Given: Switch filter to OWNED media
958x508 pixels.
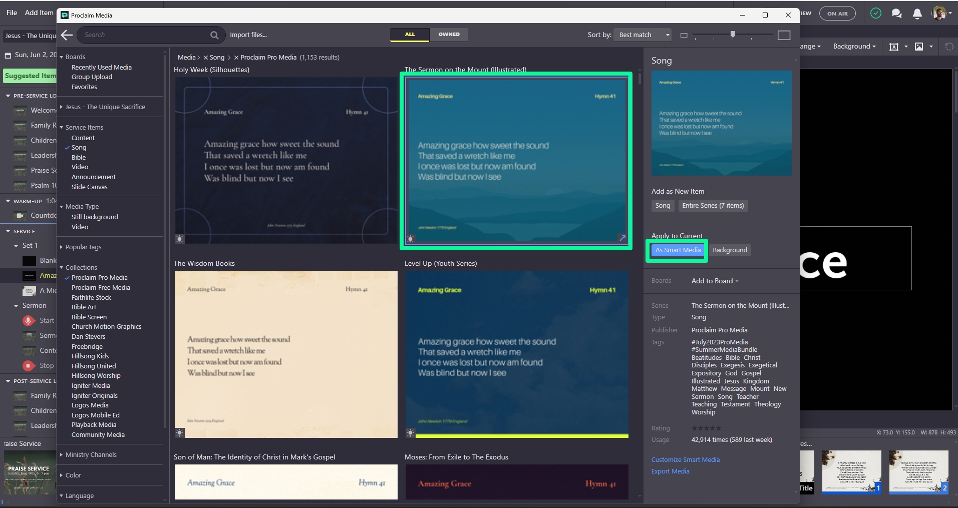Looking at the screenshot, I should pyautogui.click(x=449, y=35).
